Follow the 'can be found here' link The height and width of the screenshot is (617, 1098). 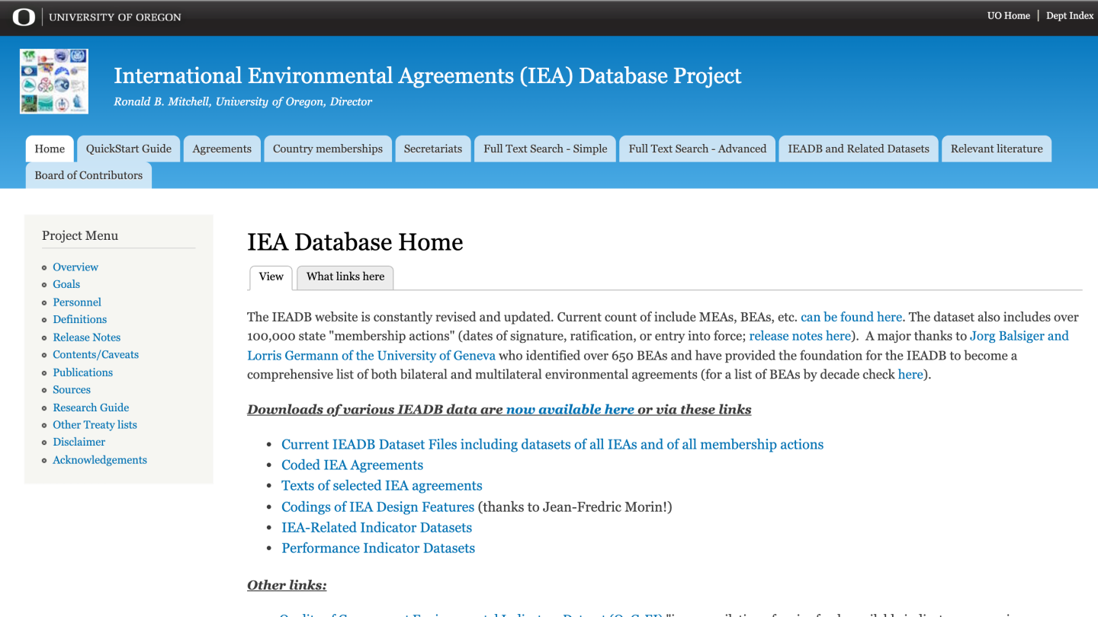(851, 317)
